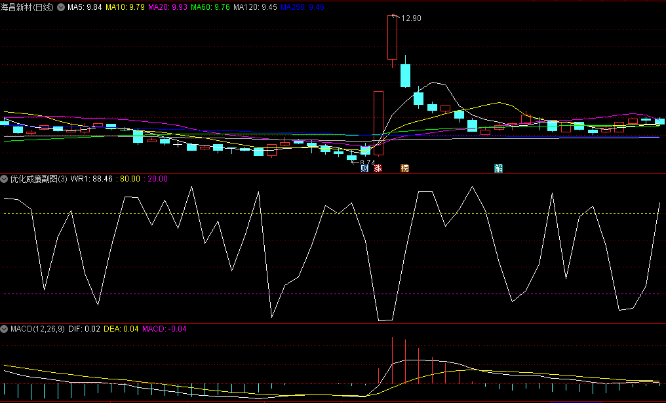Click the yellow 80.00 threshold value
This screenshot has width=666, height=403.
click(130, 179)
